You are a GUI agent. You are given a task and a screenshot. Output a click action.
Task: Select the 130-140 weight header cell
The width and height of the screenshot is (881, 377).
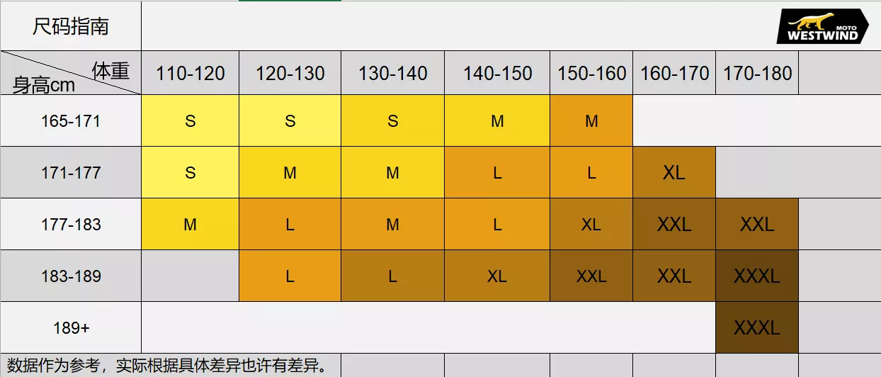tap(392, 73)
